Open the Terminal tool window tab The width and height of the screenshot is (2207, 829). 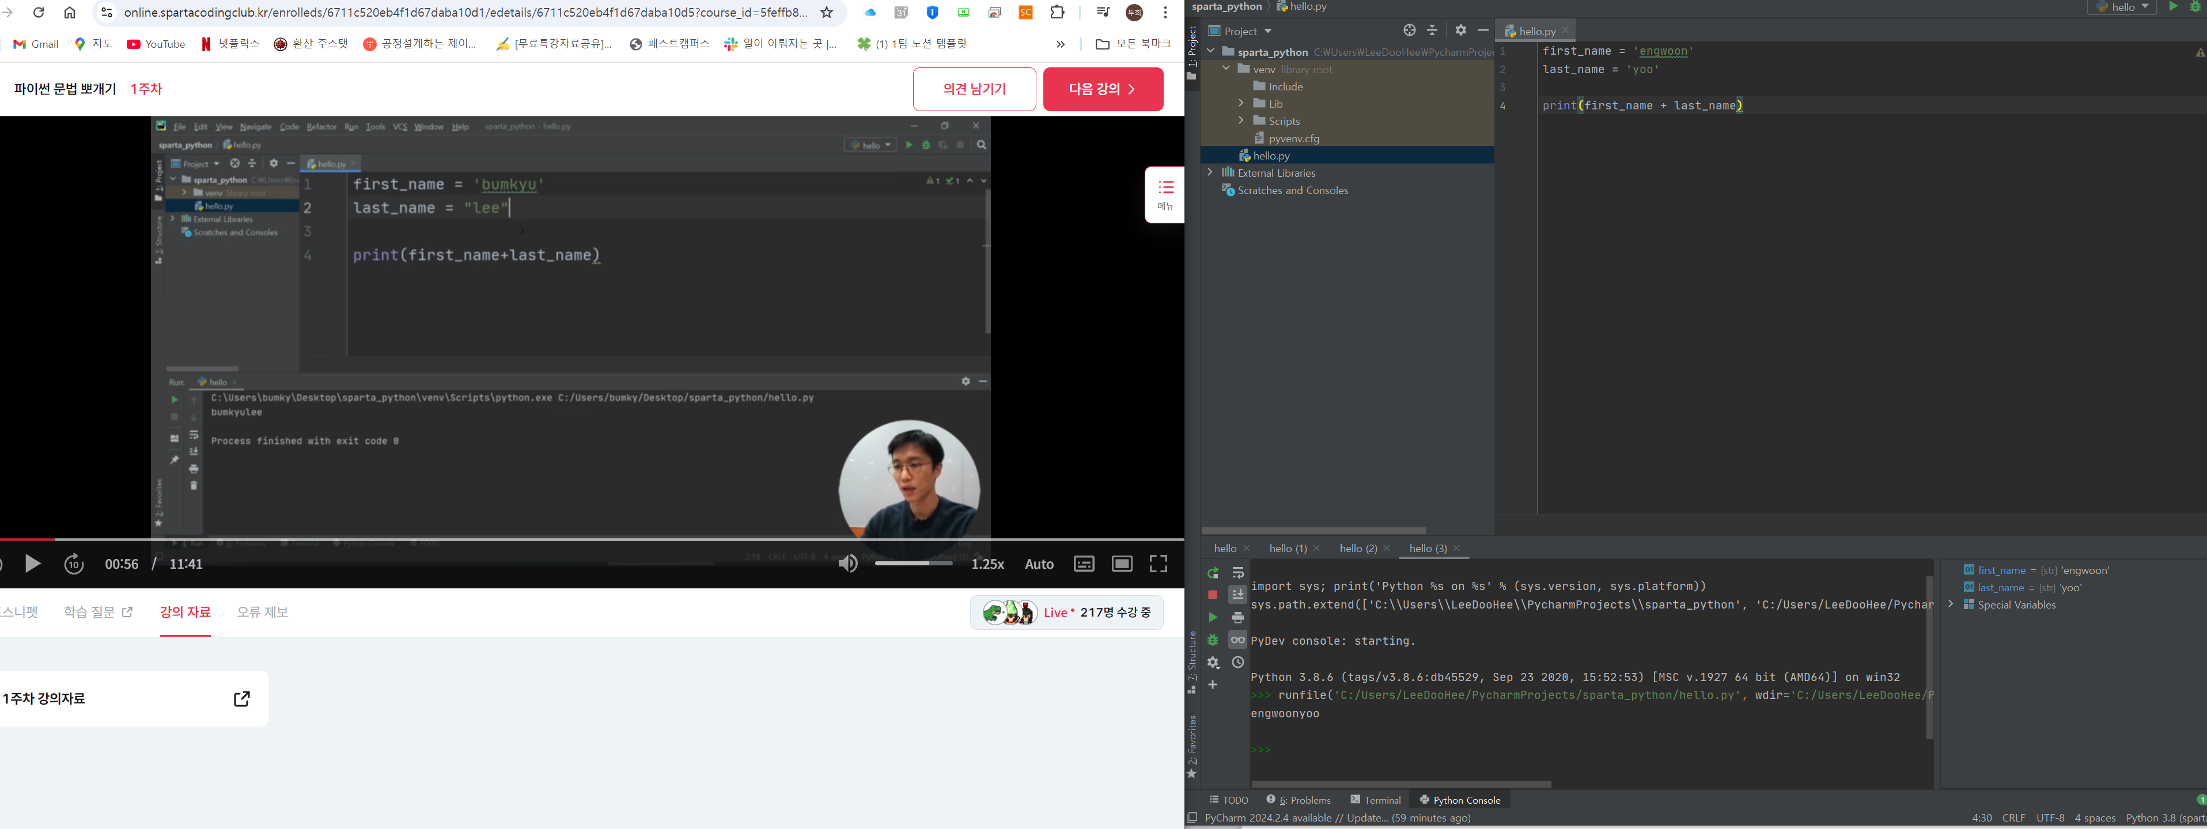click(1375, 800)
